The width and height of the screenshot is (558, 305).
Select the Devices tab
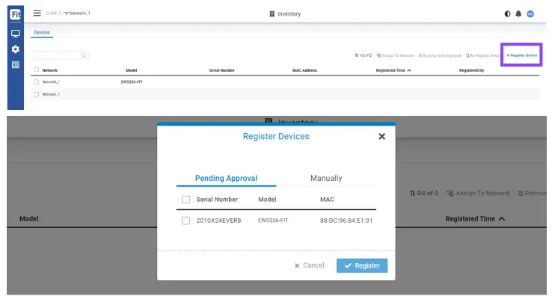coord(42,32)
